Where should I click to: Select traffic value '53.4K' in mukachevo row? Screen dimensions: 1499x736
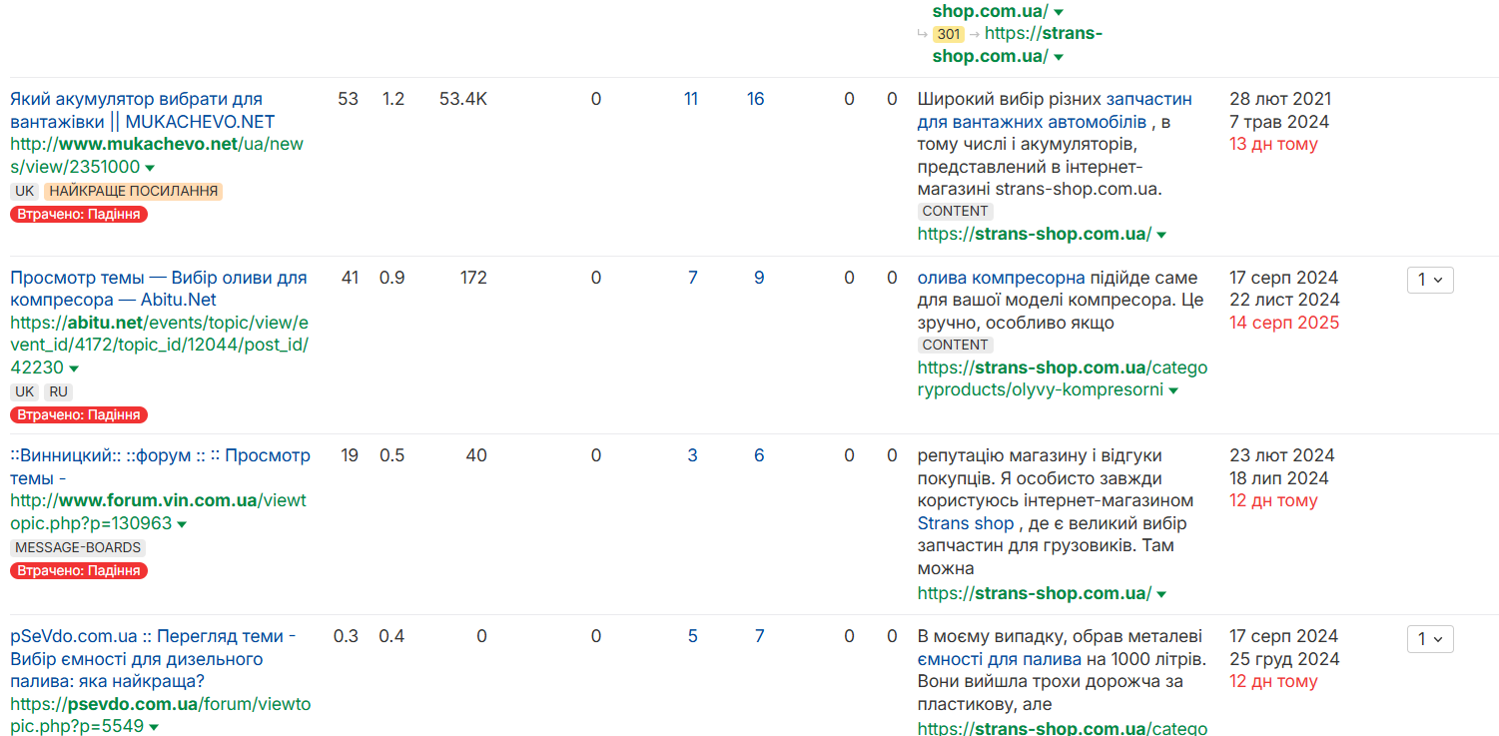pos(463,99)
